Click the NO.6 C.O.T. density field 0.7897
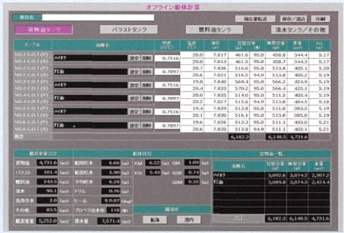This screenshot has height=233, width=344. [167, 126]
